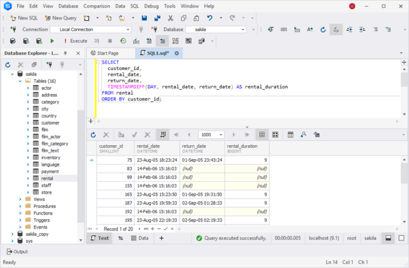Screen dimensions: 409x268
Task: Switch to the Data view button
Action: (x=139, y=238)
